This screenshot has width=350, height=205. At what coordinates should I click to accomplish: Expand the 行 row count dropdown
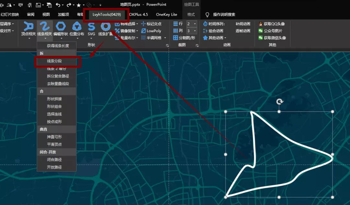click(x=195, y=24)
